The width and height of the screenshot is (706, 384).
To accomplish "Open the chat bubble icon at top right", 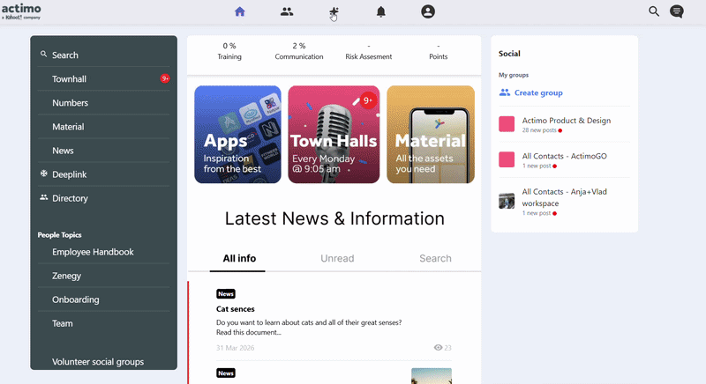I will 677,11.
